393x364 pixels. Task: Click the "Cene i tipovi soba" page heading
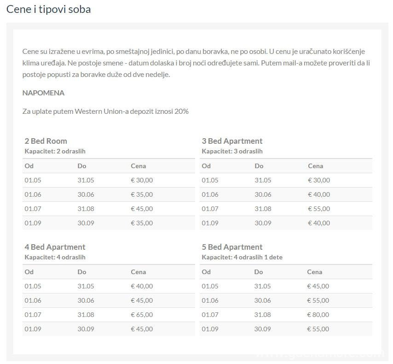(48, 9)
